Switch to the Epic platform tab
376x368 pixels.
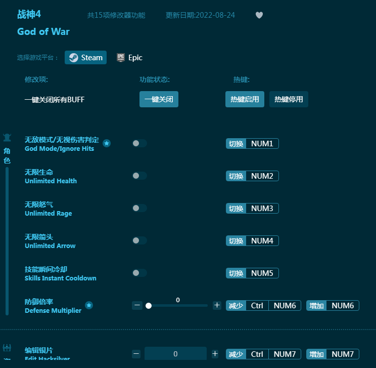[x=129, y=58]
